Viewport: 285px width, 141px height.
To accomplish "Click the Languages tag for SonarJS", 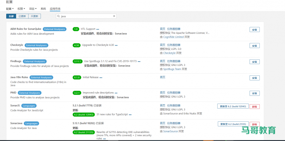I will coord(29,106).
